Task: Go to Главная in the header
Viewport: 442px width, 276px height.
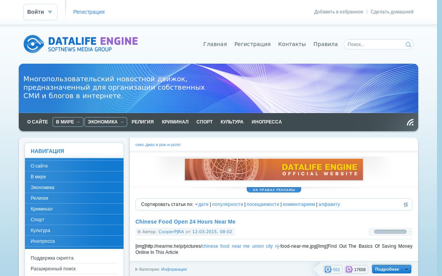Action: pos(215,44)
